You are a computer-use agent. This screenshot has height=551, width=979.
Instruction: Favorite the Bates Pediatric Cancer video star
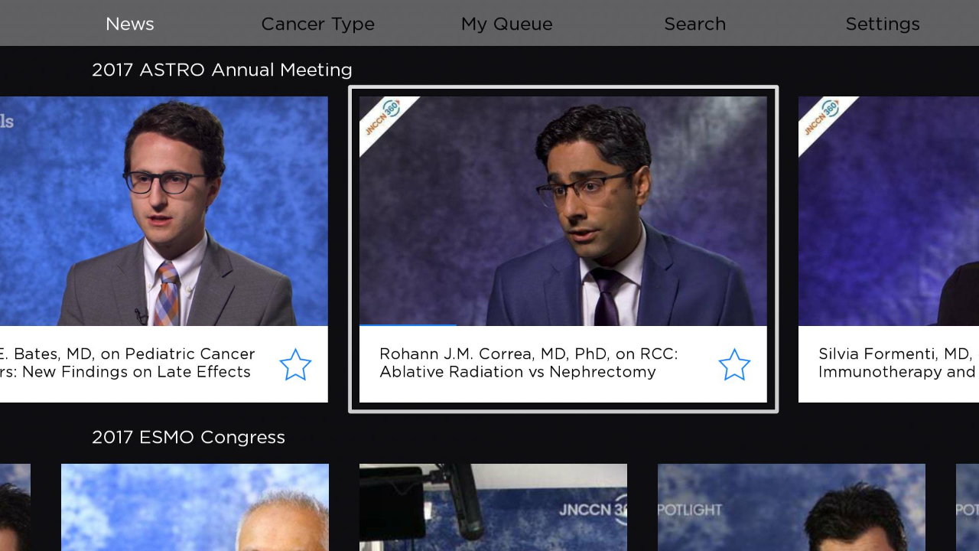click(295, 365)
